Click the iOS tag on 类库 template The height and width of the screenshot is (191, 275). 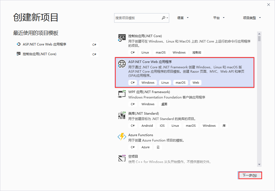(x=162, y=126)
